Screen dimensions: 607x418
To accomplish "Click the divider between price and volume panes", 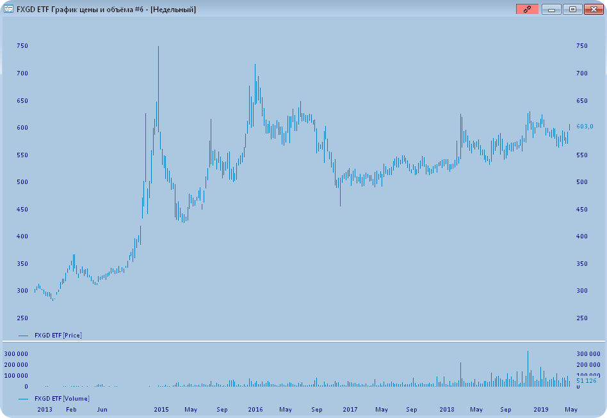I will (303, 341).
